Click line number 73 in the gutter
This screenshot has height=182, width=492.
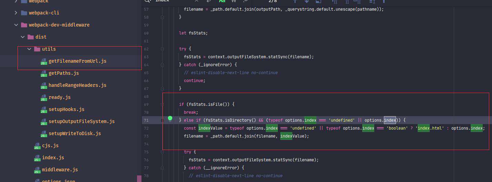146,136
